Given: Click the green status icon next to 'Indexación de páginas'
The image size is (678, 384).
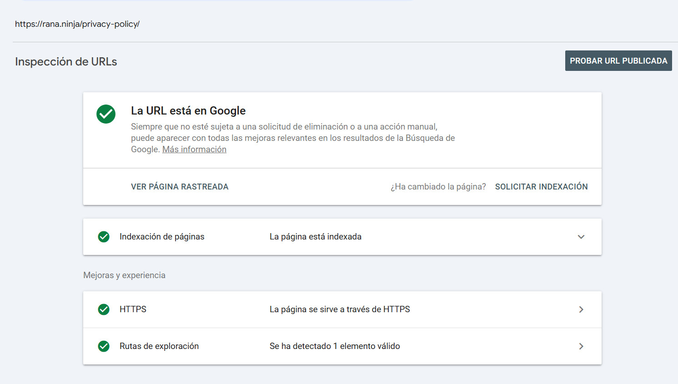Looking at the screenshot, I should 104,237.
